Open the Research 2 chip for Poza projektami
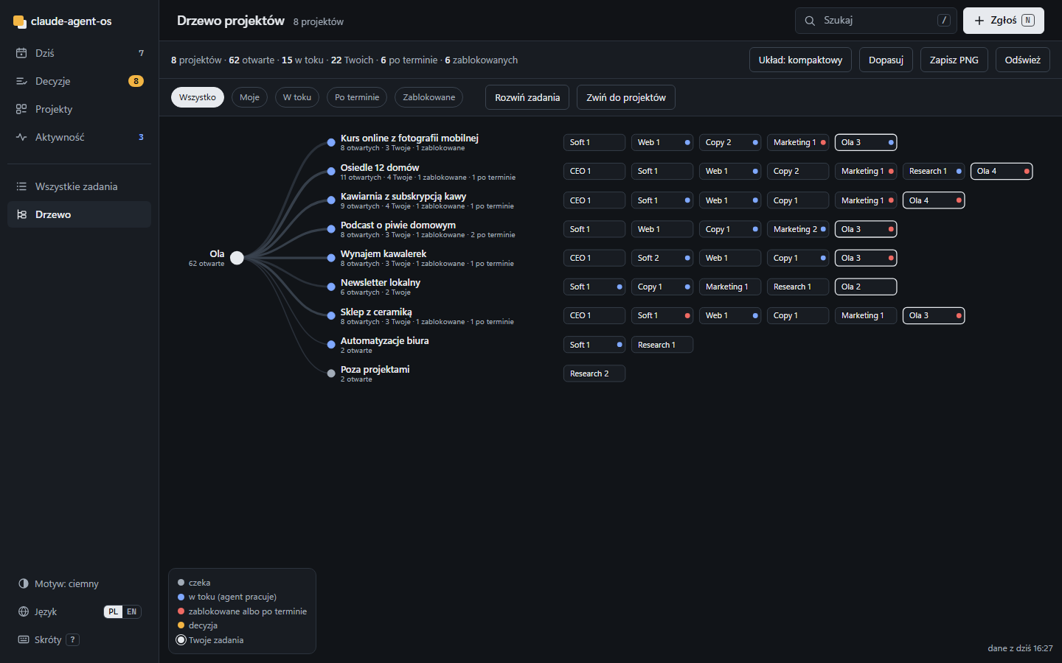Viewport: 1062px width, 663px height. [594, 373]
